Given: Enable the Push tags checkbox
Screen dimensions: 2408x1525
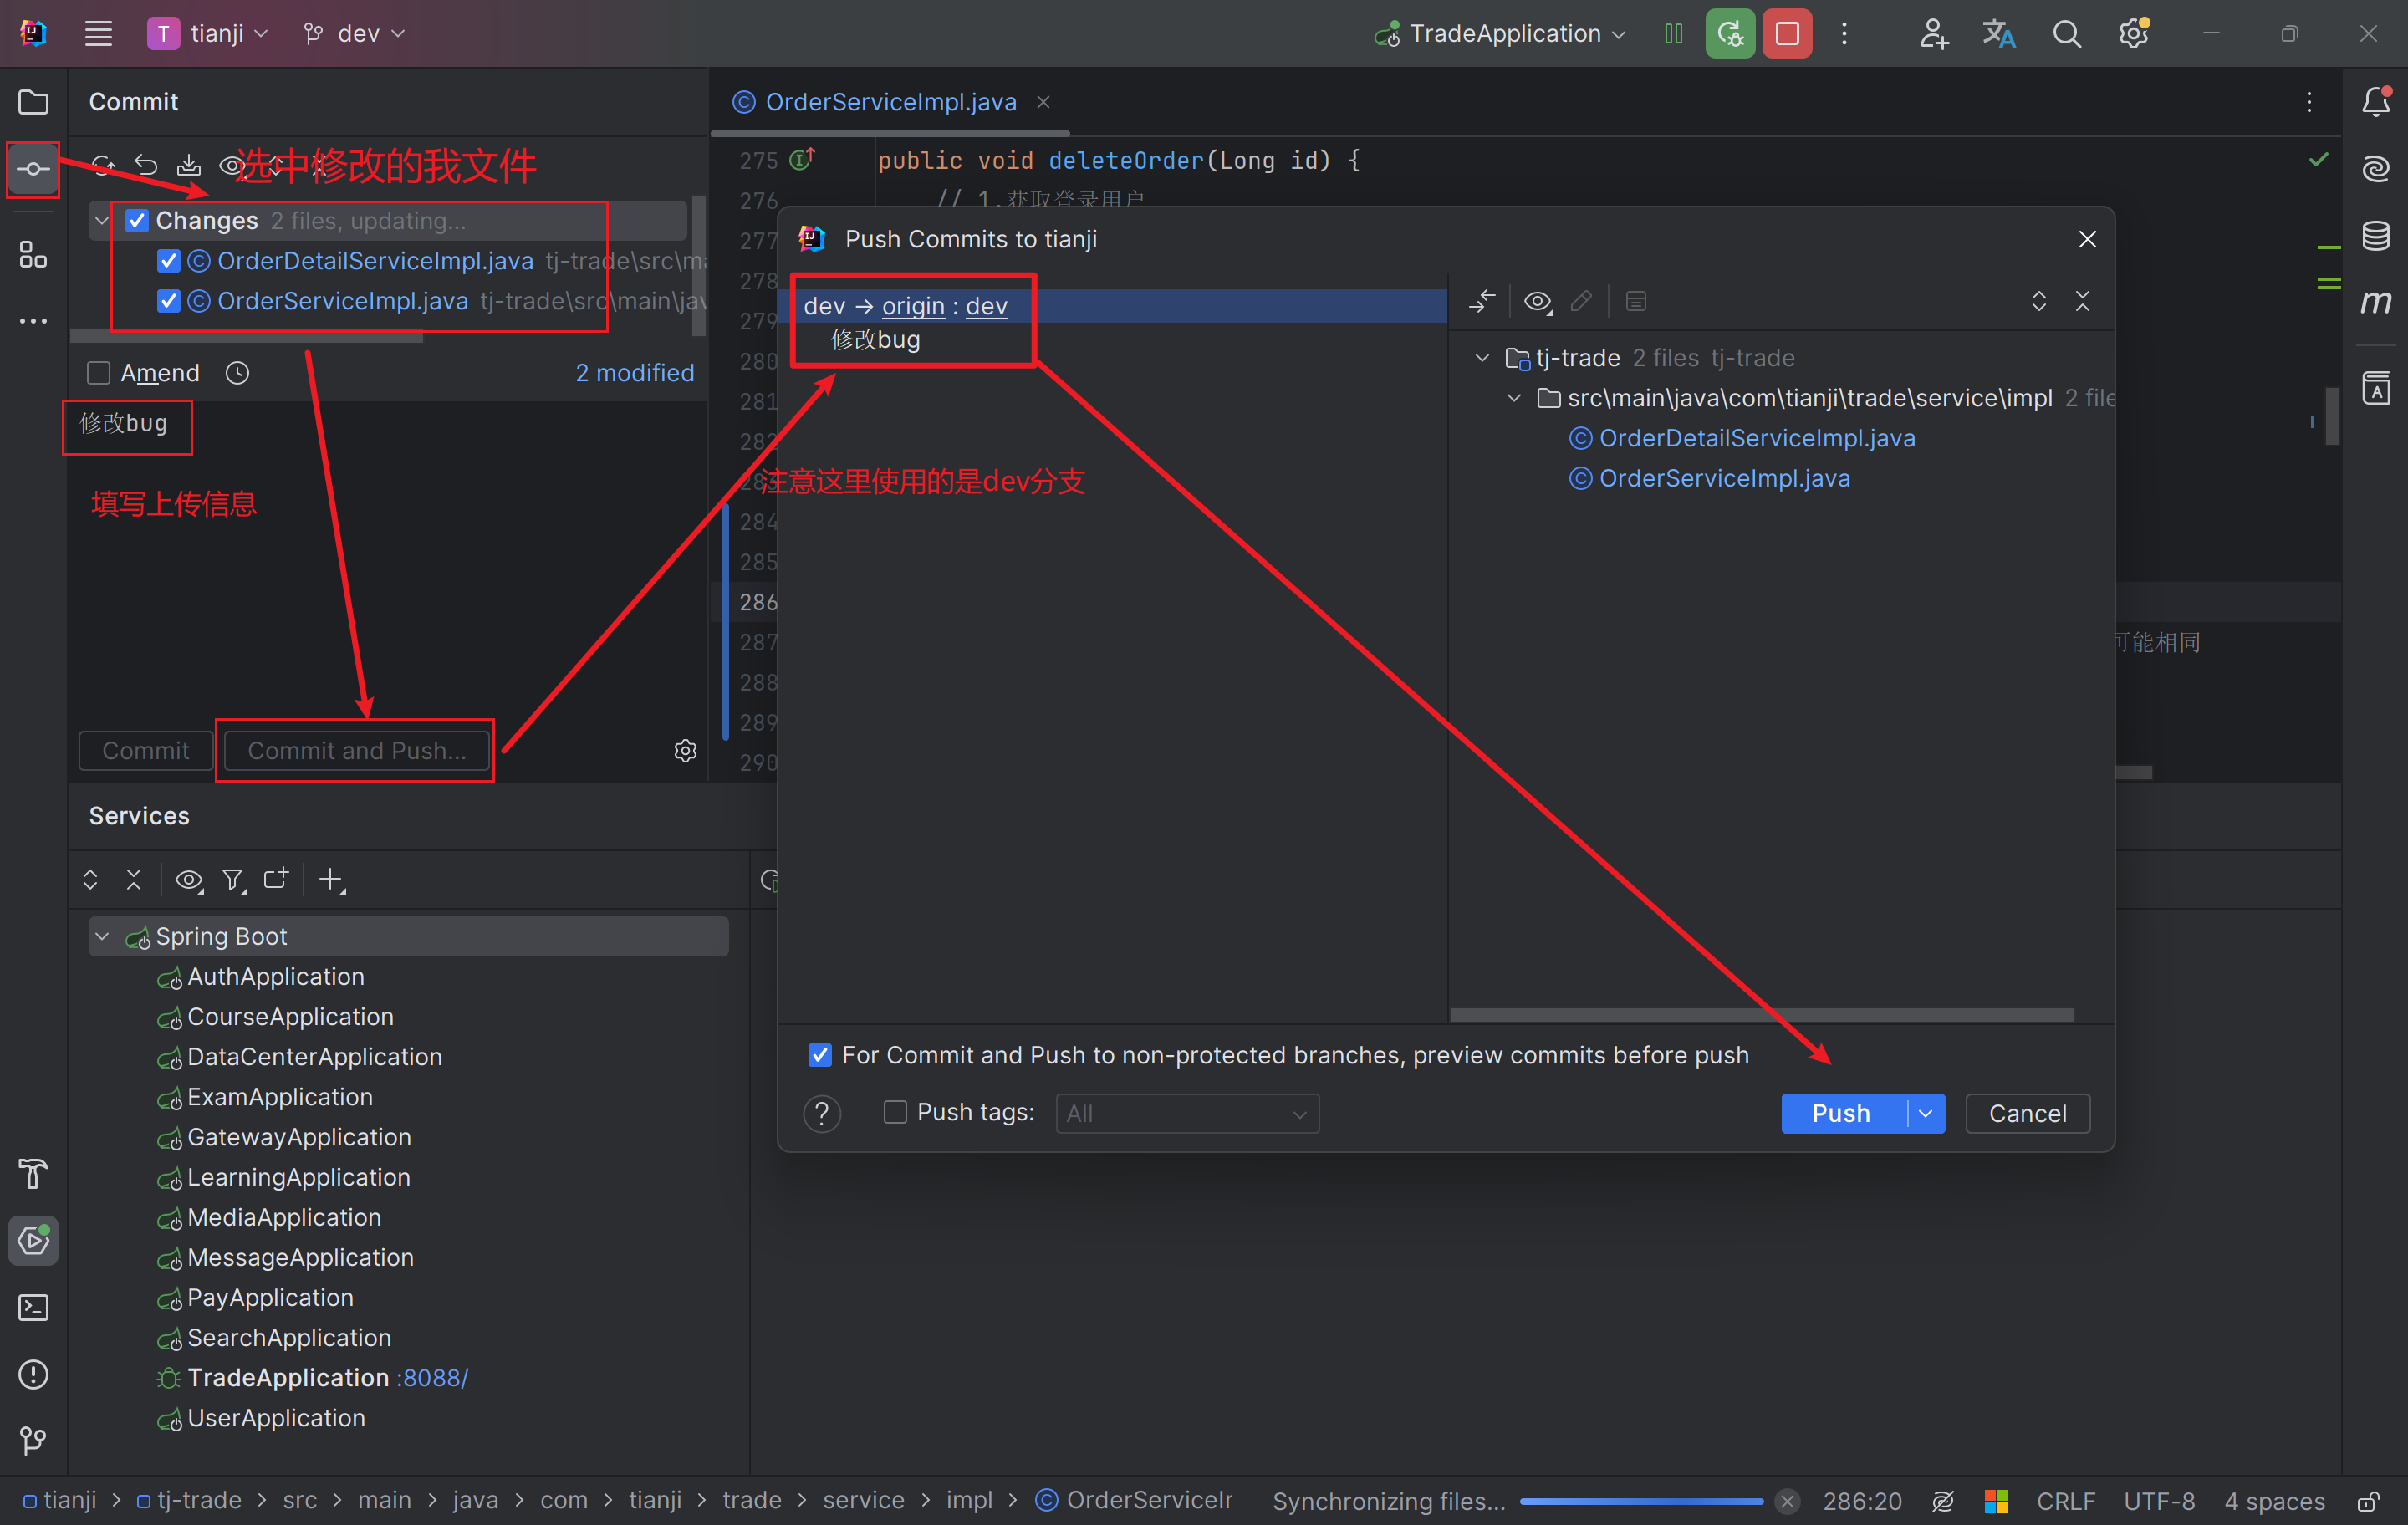Looking at the screenshot, I should pyautogui.click(x=895, y=1112).
